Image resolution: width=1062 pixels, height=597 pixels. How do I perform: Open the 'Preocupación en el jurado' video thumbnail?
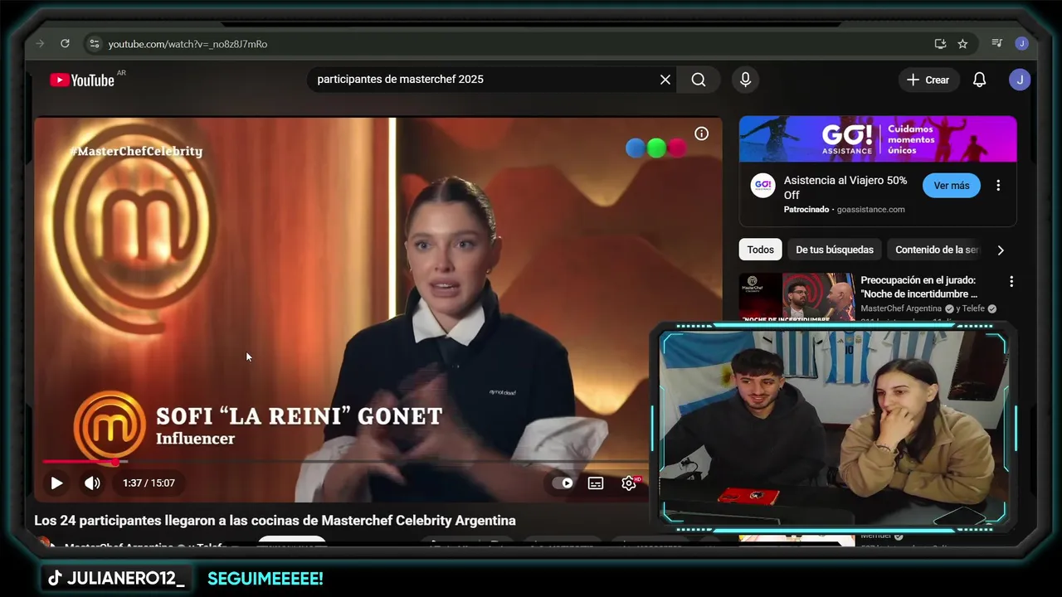pyautogui.click(x=796, y=297)
